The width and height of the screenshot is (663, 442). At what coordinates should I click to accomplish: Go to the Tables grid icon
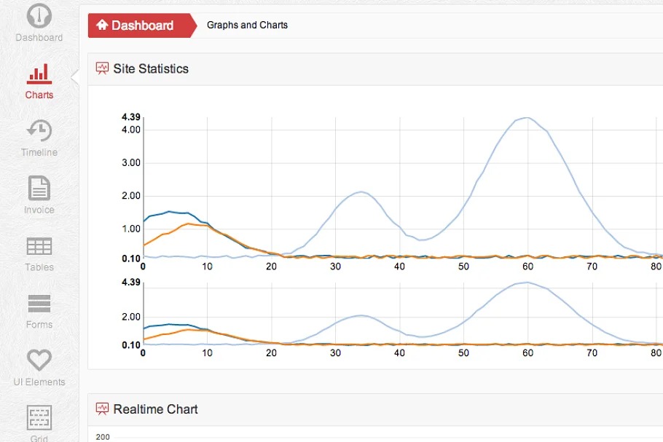pyautogui.click(x=39, y=245)
